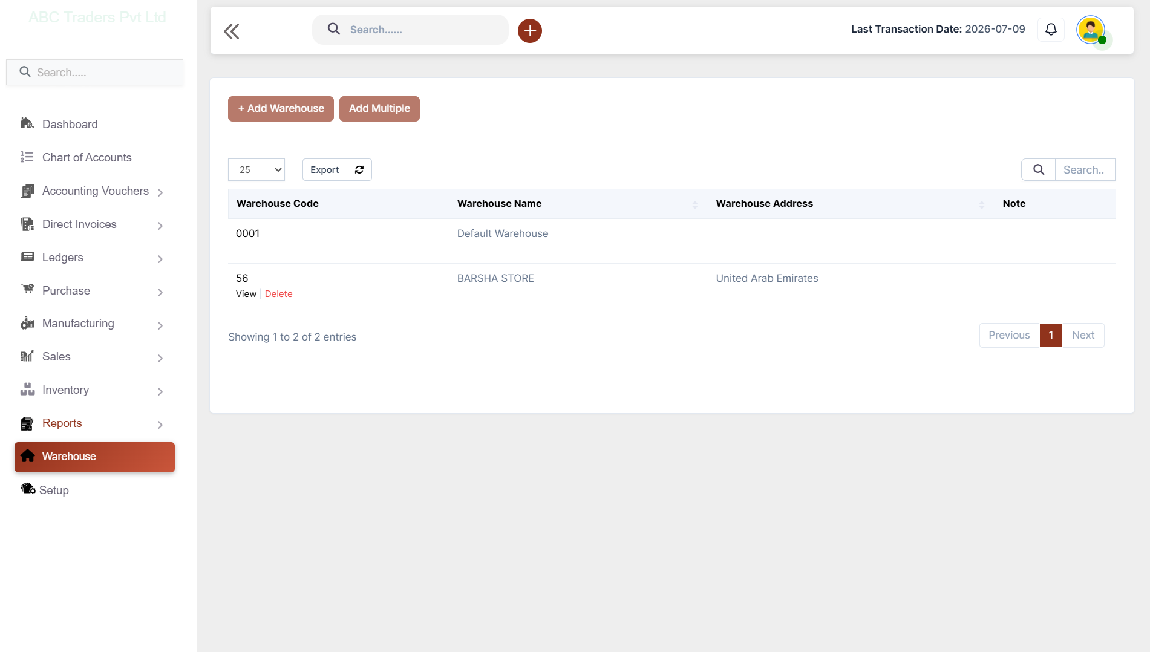Click the Setup gear icon
Viewport: 1150px width, 652px height.
[x=28, y=489]
